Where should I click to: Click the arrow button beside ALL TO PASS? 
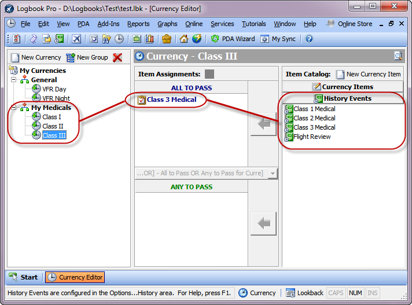click(x=263, y=124)
